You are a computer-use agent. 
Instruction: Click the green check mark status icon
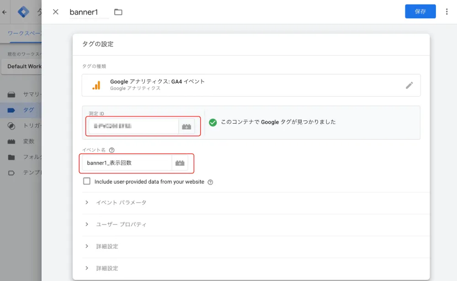(213, 122)
